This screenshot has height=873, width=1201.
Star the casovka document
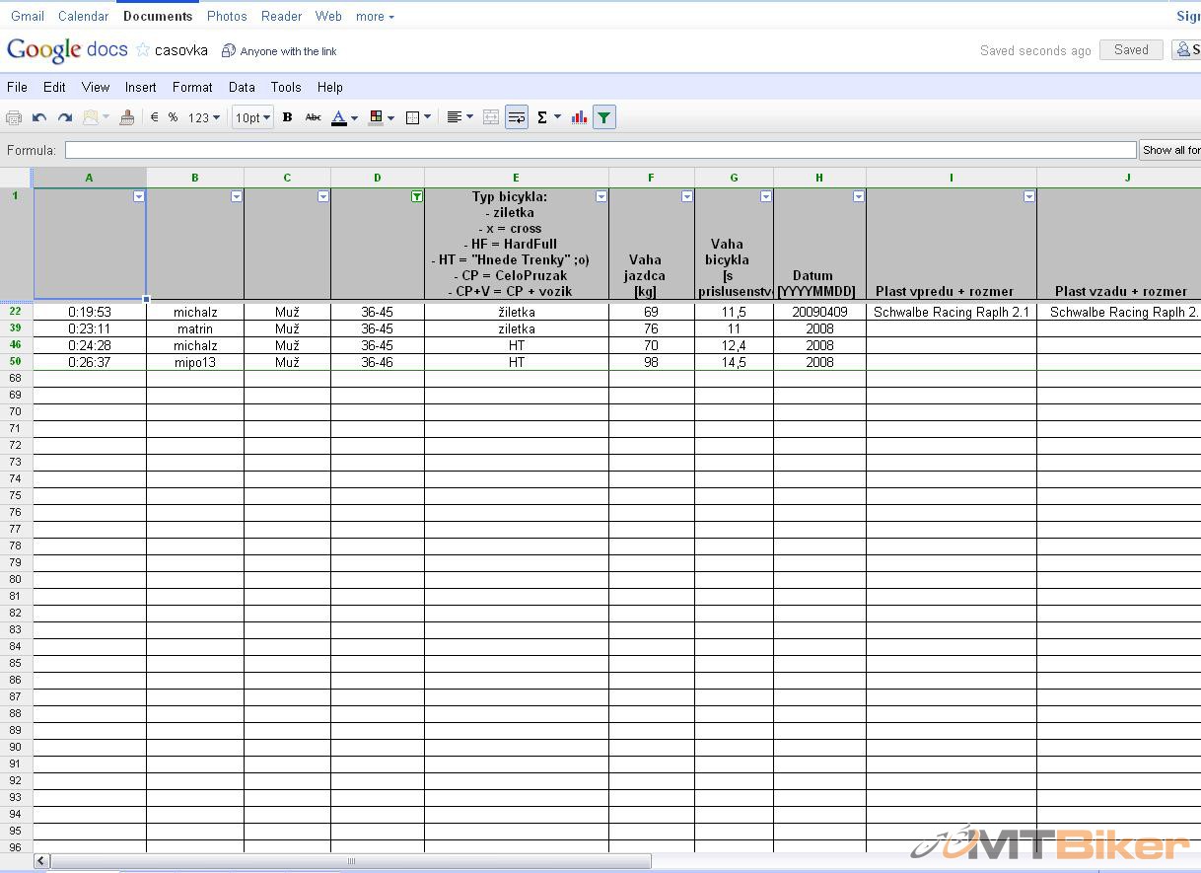pos(143,50)
